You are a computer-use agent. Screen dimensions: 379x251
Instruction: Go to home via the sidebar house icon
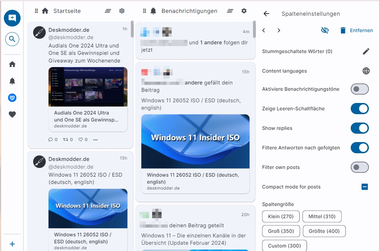(12, 64)
